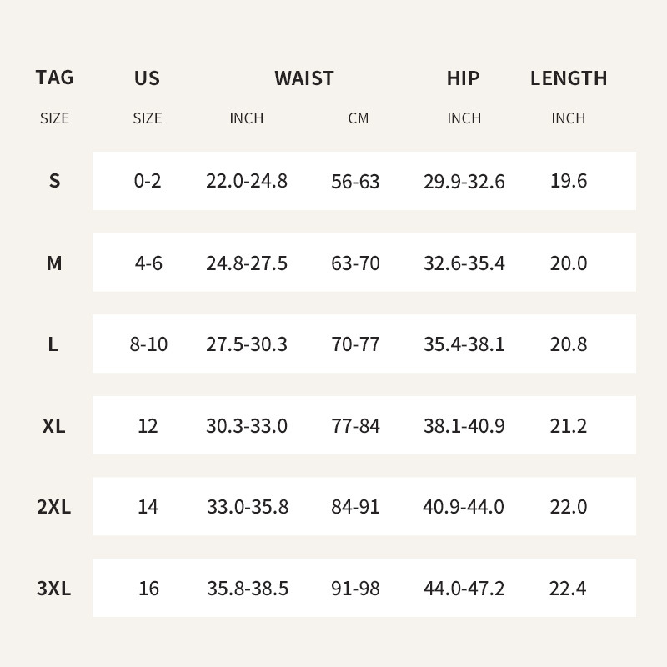Select the S size row label
Image resolution: width=667 pixels, height=667 pixels.
click(x=54, y=181)
